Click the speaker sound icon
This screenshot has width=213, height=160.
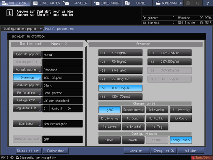[197, 3]
